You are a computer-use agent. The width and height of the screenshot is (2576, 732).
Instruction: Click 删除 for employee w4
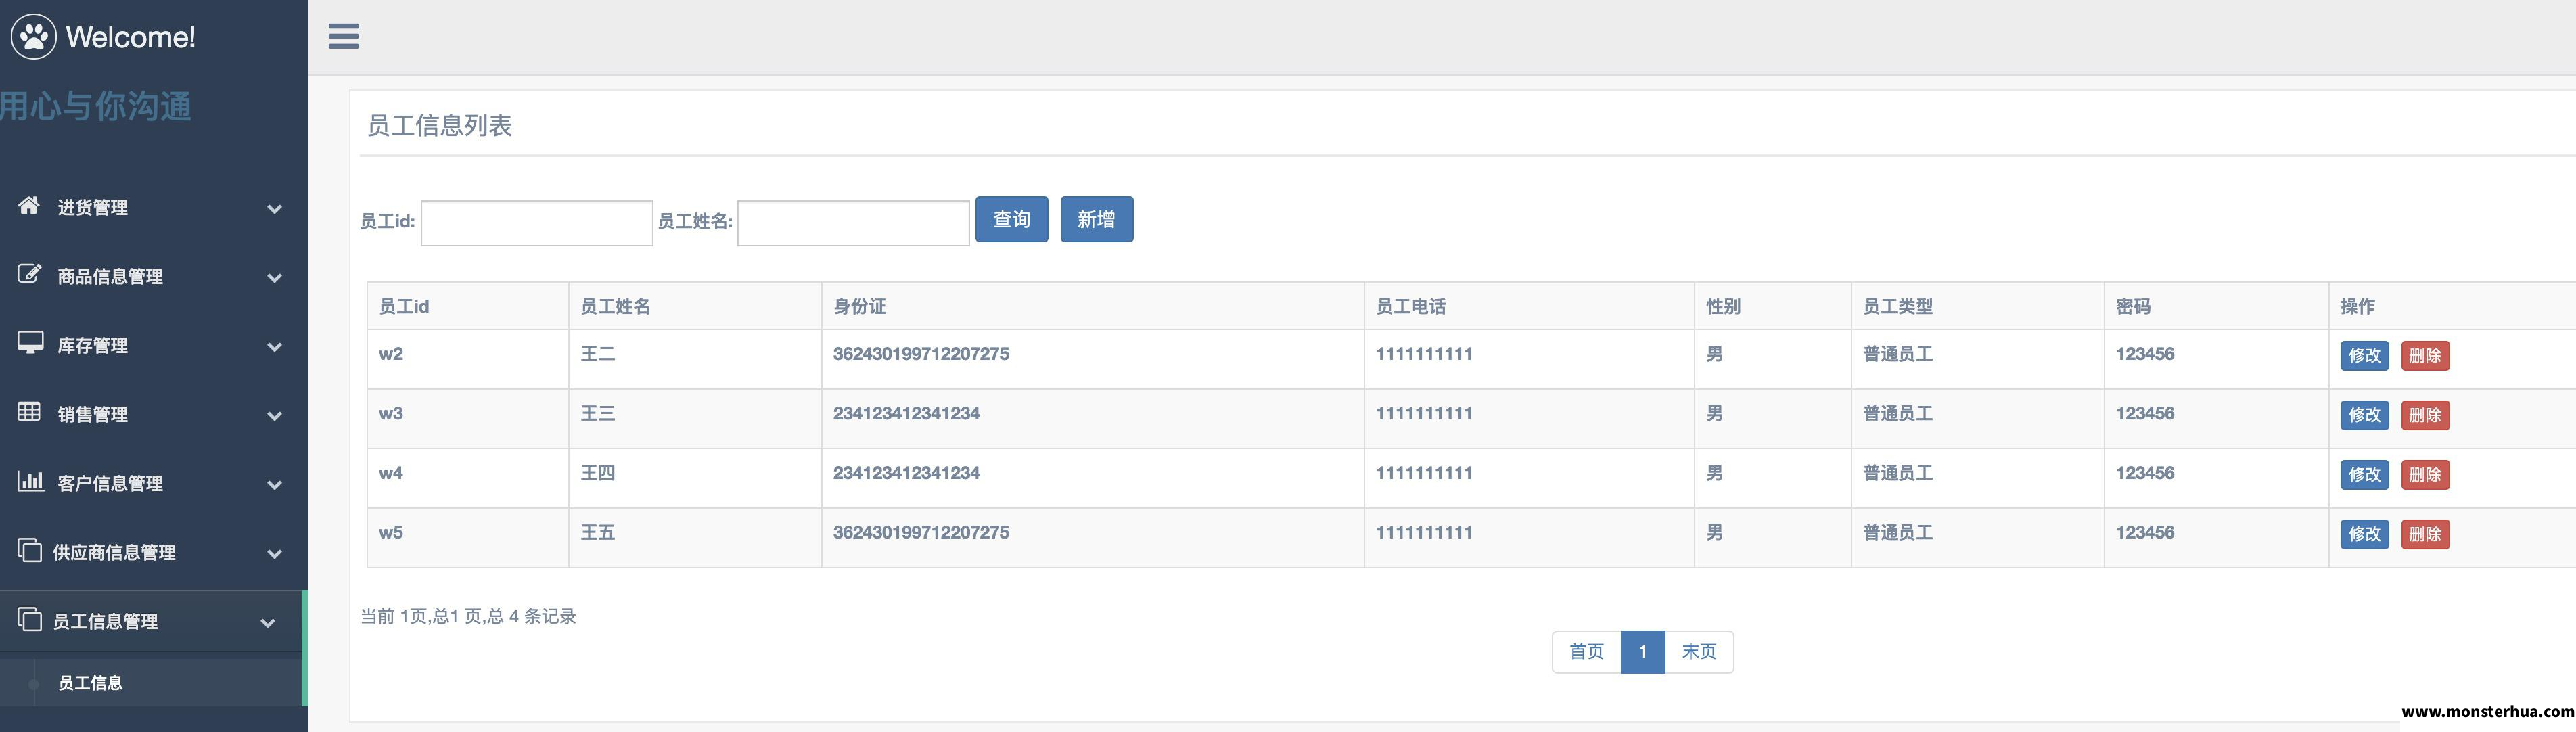pos(2425,474)
